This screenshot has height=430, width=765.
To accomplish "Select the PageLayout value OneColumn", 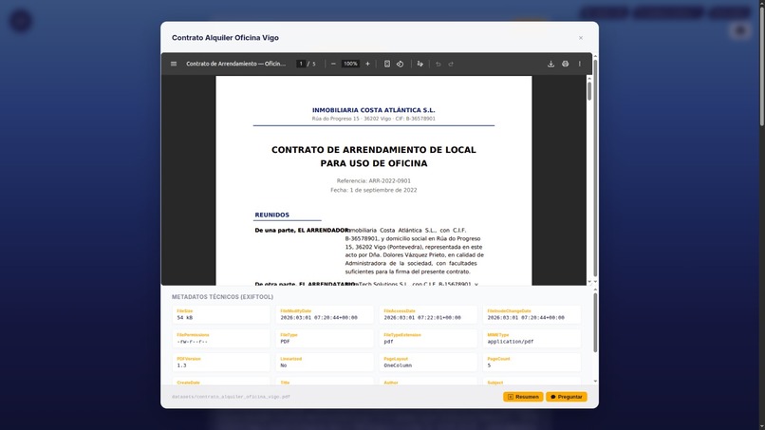I will pyautogui.click(x=398, y=365).
